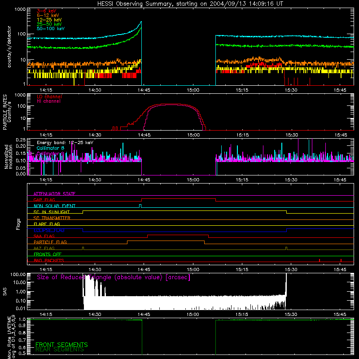Click the FRONTS OFF flag label
359x359 pixels.
(x=48, y=254)
